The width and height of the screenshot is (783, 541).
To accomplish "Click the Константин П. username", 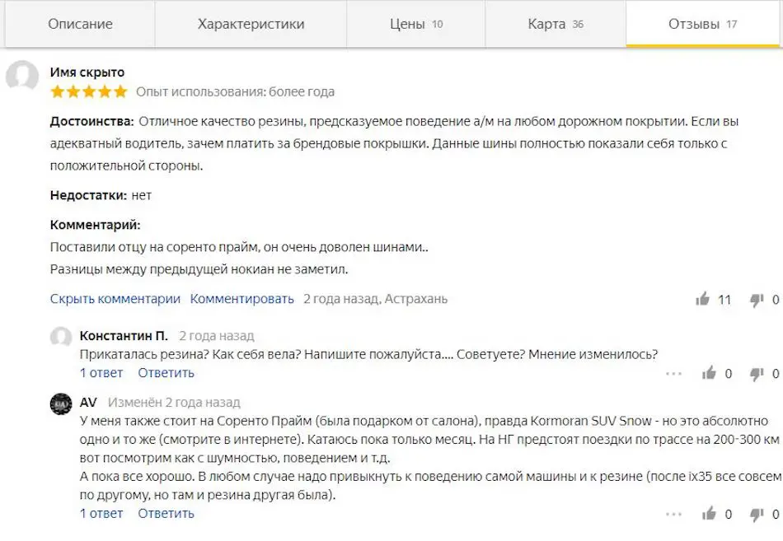I will 124,336.
